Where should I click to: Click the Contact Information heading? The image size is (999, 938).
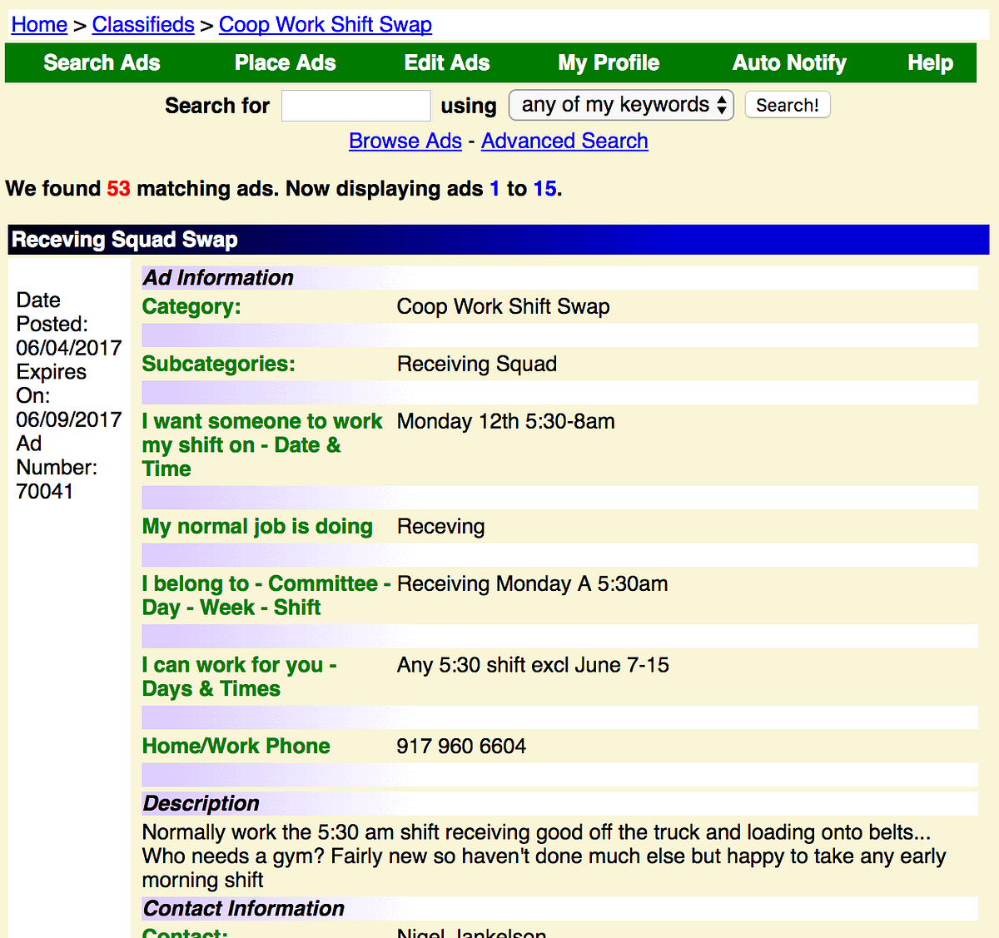click(x=243, y=908)
